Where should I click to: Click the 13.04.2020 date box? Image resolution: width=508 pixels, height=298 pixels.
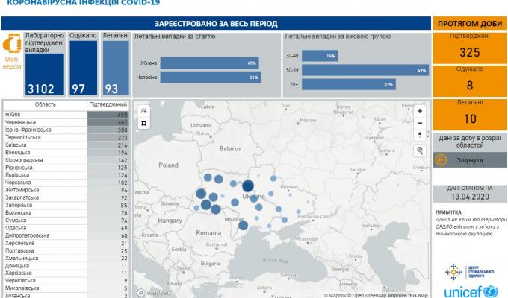470,193
